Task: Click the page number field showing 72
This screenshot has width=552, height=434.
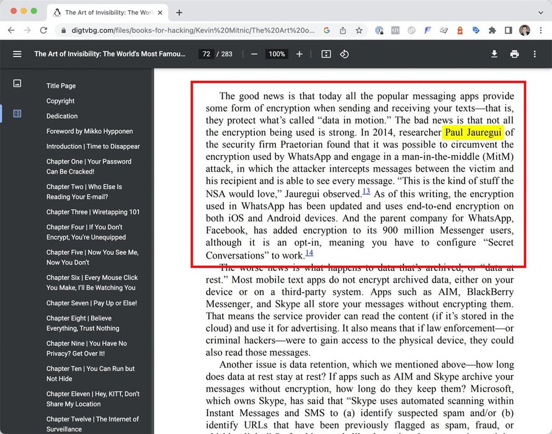Action: pos(206,54)
